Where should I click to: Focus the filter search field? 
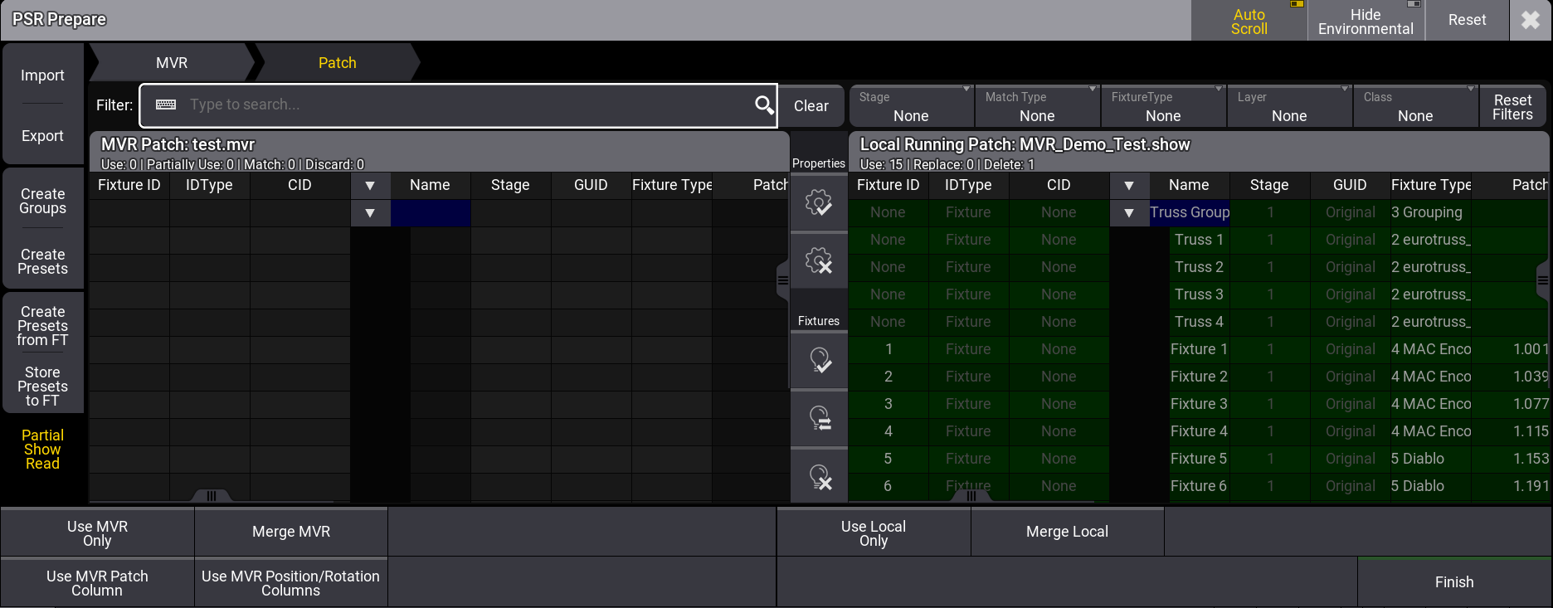pos(458,105)
